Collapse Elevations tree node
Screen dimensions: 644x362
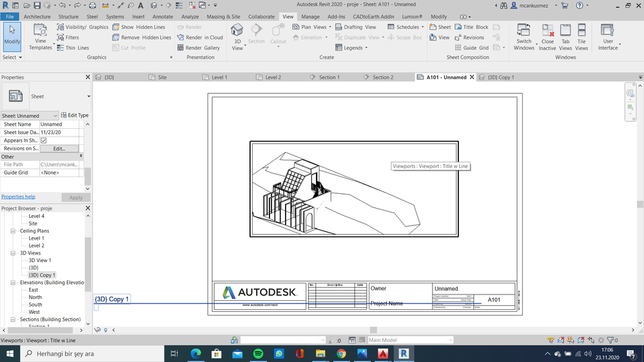pos(13,283)
